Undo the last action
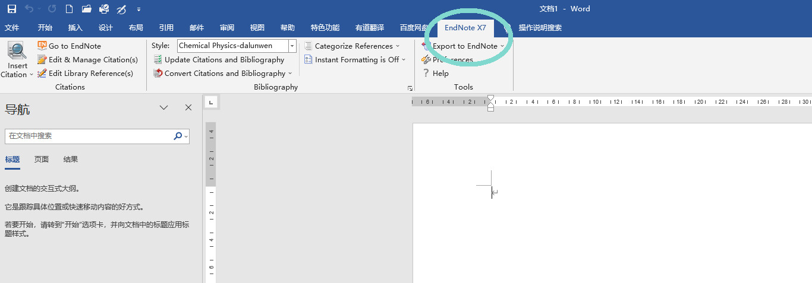 pyautogui.click(x=29, y=9)
